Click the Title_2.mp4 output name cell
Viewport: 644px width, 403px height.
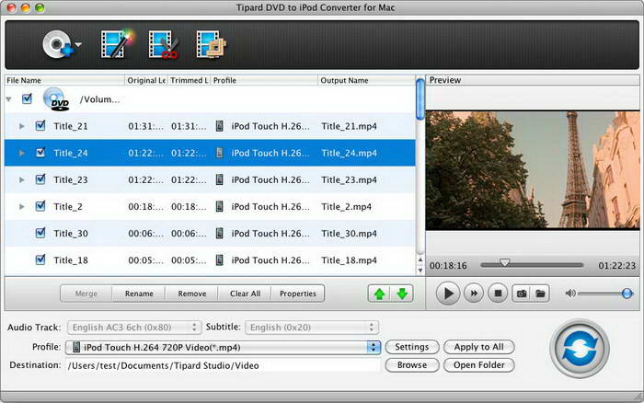346,207
